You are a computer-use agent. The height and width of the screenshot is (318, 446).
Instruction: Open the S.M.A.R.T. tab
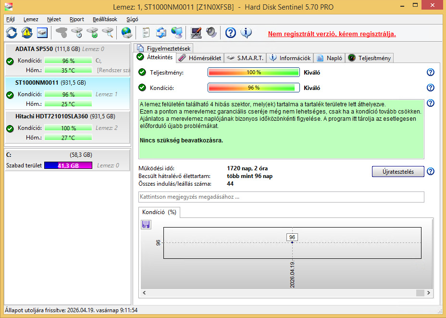click(245, 58)
